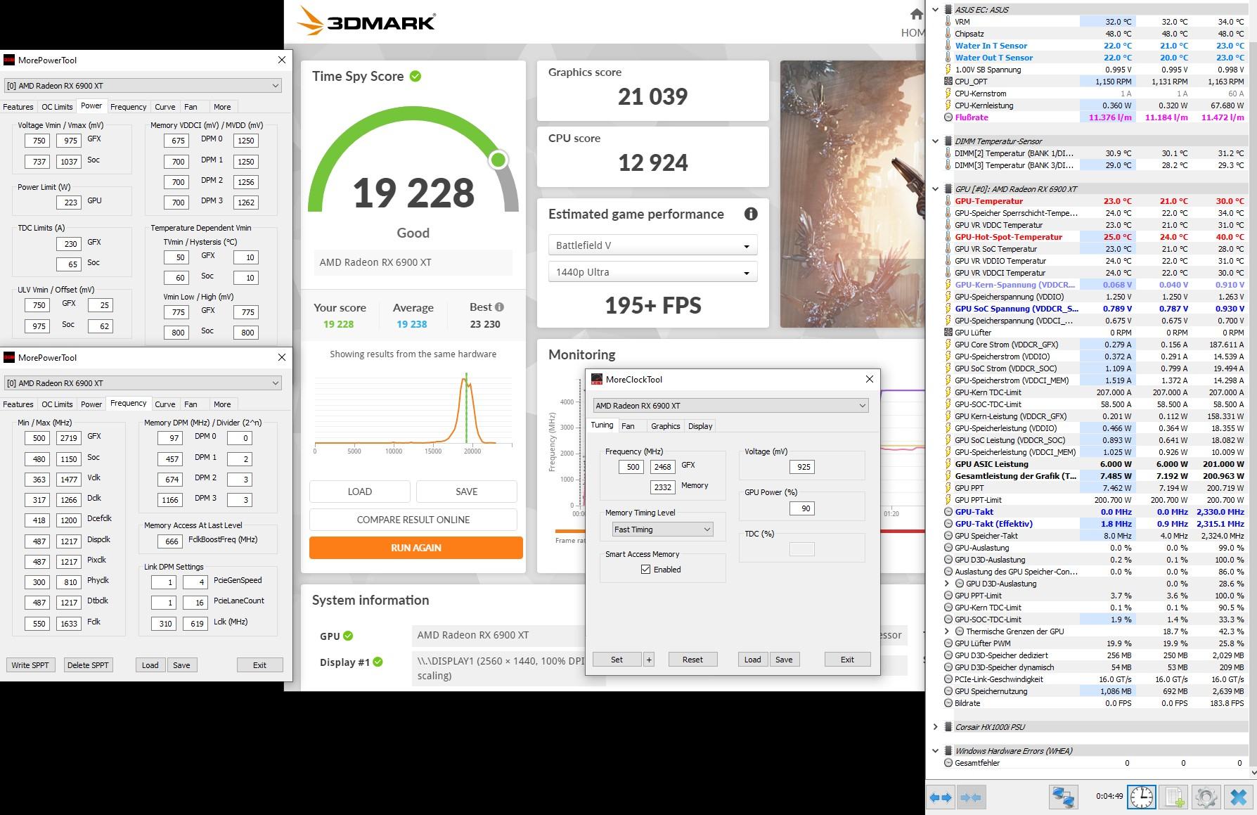Click the score gauge green indicator knob

pos(498,160)
